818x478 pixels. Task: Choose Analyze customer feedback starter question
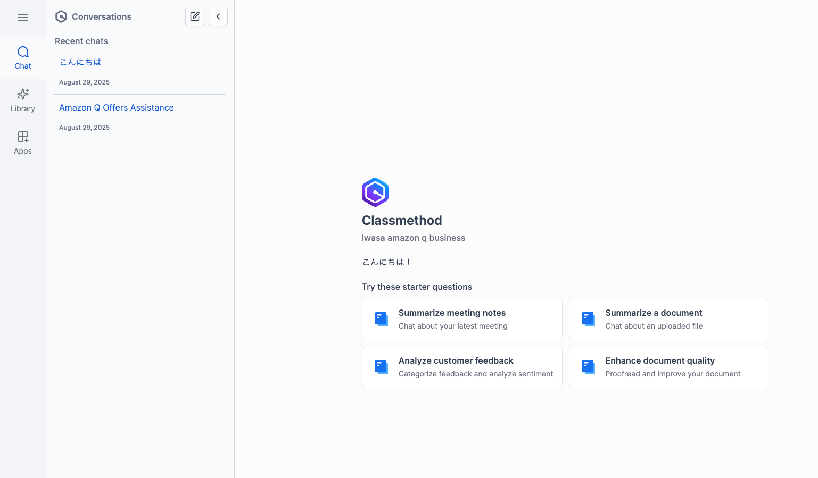[462, 367]
